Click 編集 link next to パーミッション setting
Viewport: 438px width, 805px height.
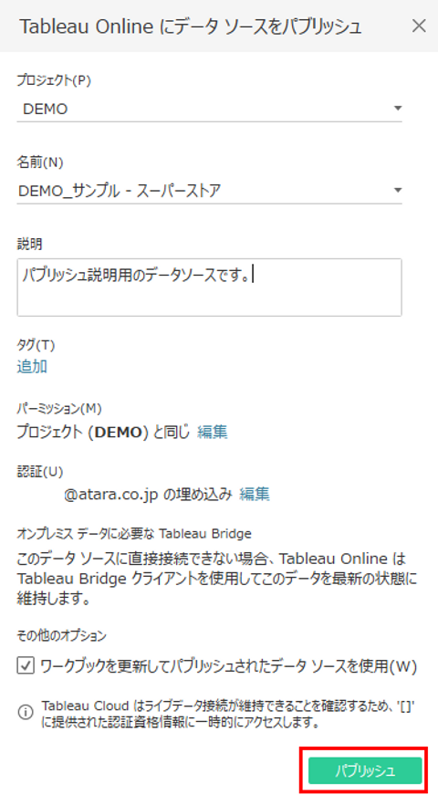212,432
